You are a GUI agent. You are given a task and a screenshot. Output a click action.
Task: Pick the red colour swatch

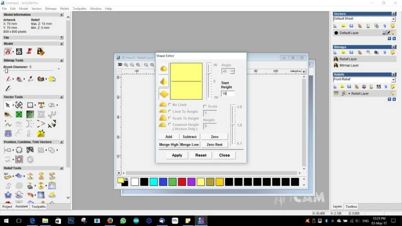pos(182,182)
